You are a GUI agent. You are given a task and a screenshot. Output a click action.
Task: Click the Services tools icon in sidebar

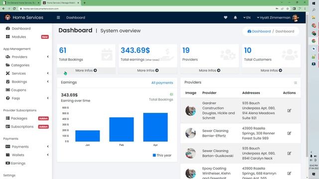coord(8,73)
